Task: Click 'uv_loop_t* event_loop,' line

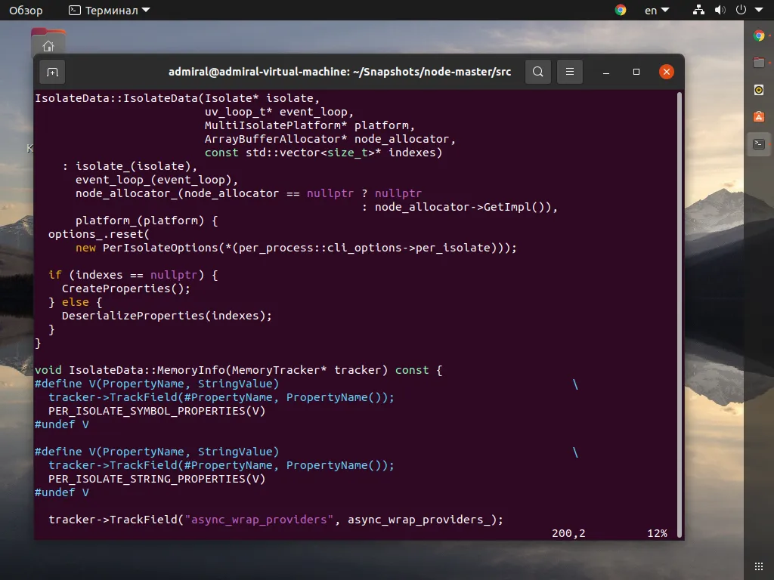Action: (280, 112)
